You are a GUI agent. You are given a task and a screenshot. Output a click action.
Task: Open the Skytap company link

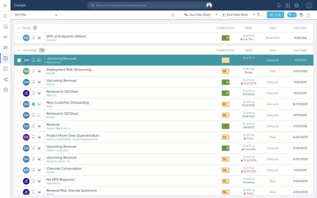pos(50,84)
